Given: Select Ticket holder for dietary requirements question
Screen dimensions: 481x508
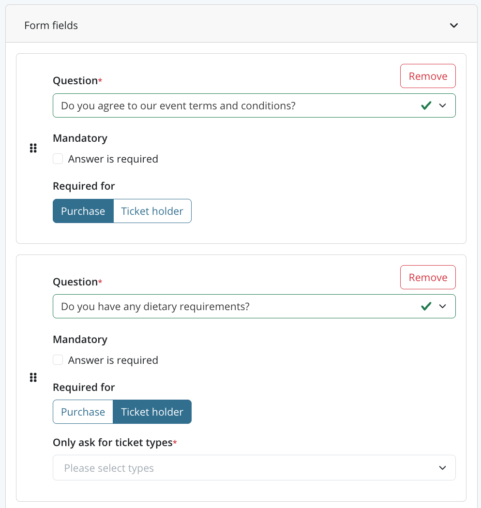Looking at the screenshot, I should tap(152, 412).
